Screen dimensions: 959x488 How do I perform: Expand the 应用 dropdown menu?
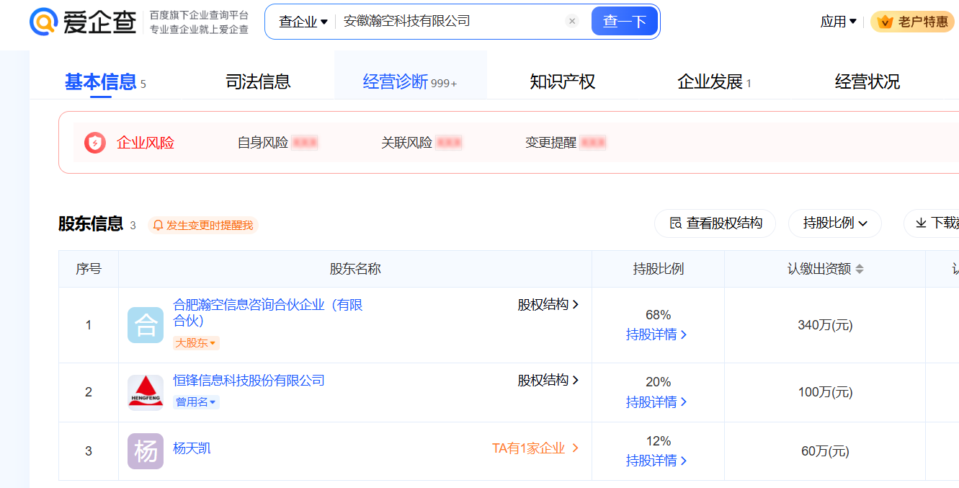[x=838, y=22]
